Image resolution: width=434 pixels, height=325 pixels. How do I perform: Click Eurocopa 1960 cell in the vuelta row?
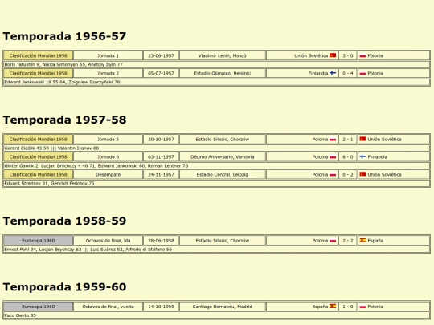pos(39,307)
